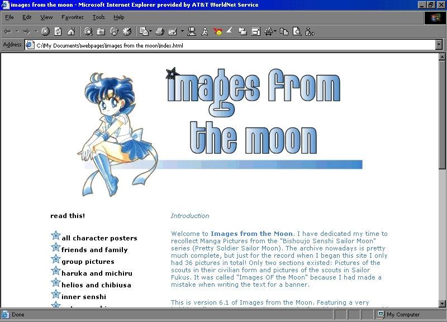Expand the text size dropdown arrow
The image size is (447, 322).
tap(275, 31)
